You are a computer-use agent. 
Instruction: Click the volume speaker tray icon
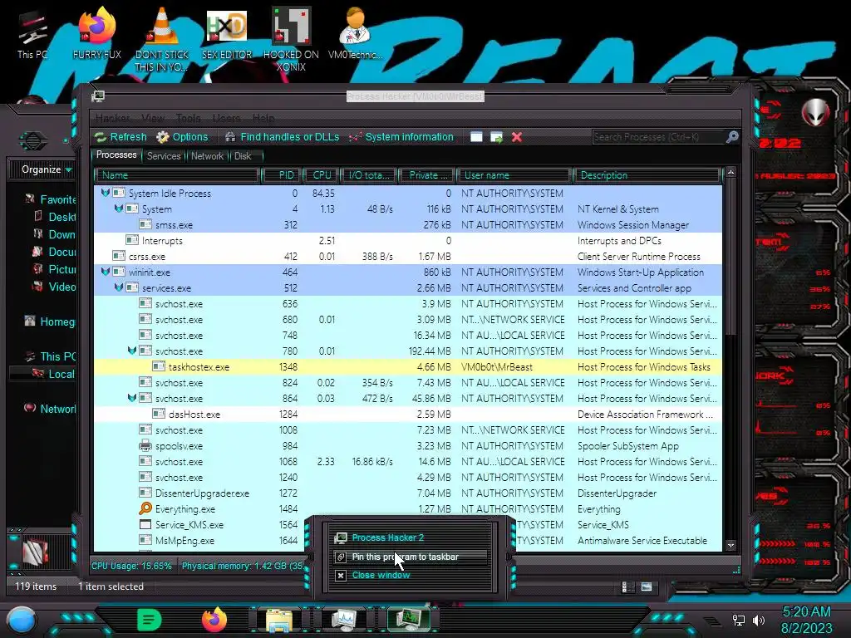click(x=759, y=620)
